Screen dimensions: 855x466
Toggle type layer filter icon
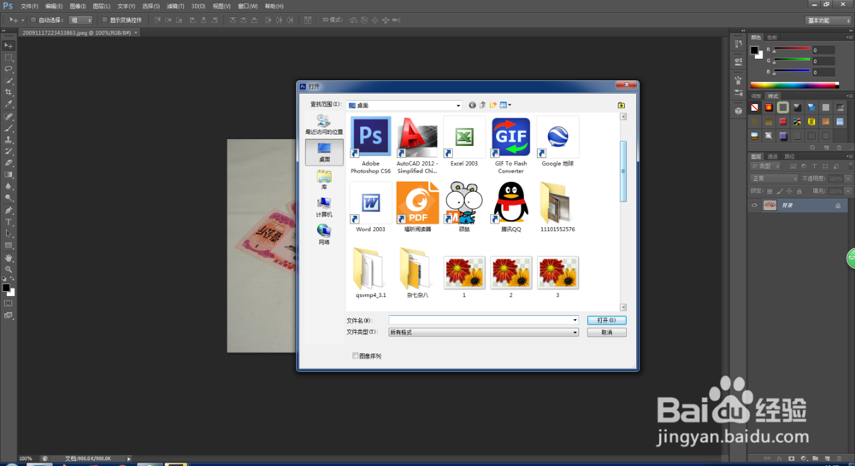814,166
